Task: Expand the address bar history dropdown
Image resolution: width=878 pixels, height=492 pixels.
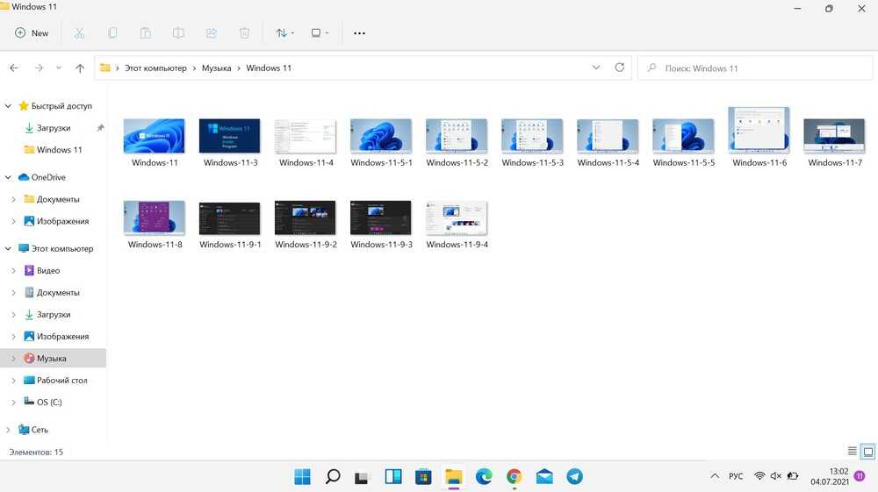Action: pos(597,68)
